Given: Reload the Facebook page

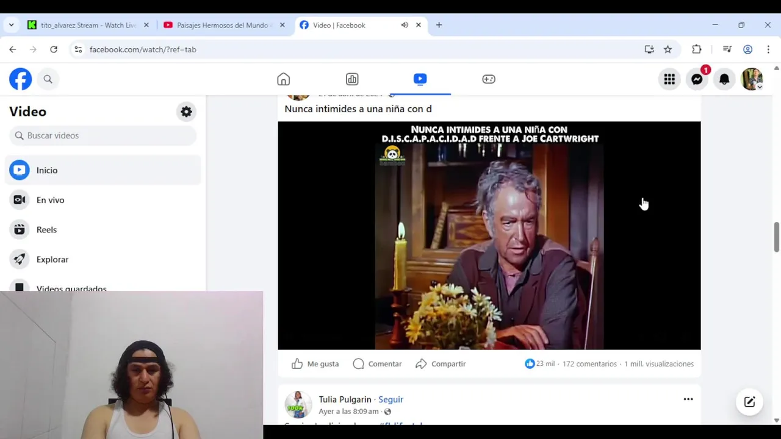Looking at the screenshot, I should (54, 49).
